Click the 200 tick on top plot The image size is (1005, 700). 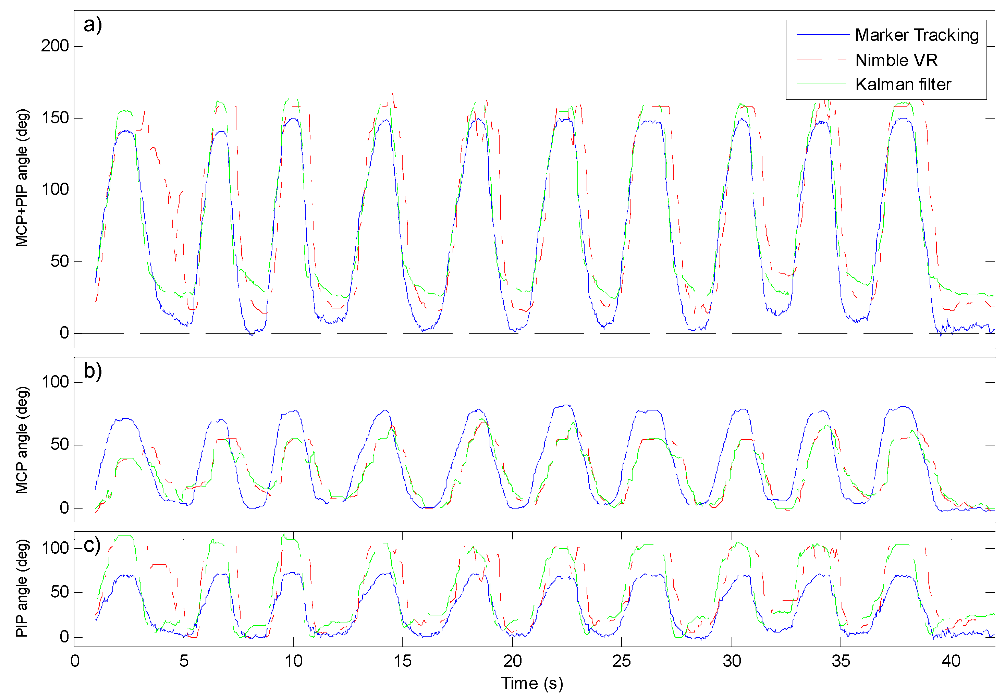[55, 46]
